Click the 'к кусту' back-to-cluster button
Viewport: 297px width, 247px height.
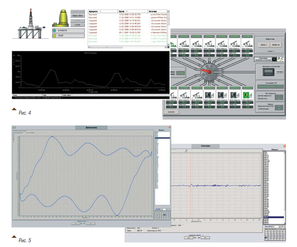(171, 112)
